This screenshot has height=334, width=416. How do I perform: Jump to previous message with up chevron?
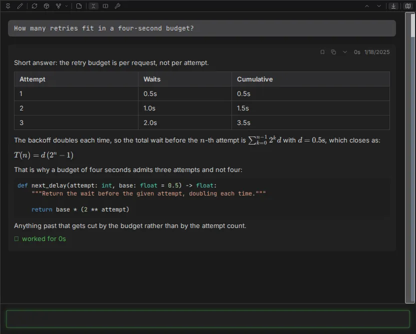pos(367,6)
